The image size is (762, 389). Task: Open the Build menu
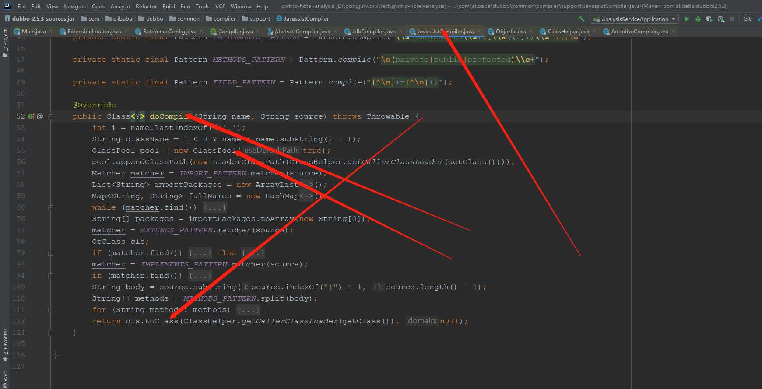169,6
